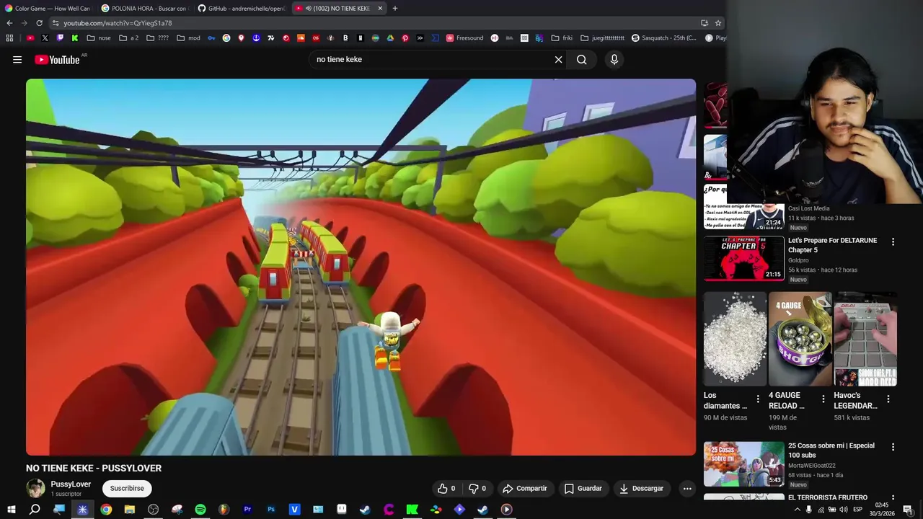Image resolution: width=923 pixels, height=519 pixels.
Task: Open the PussyLover channel name link
Action: click(x=71, y=484)
